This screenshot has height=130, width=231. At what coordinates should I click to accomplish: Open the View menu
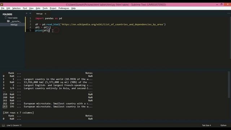click(x=31, y=8)
